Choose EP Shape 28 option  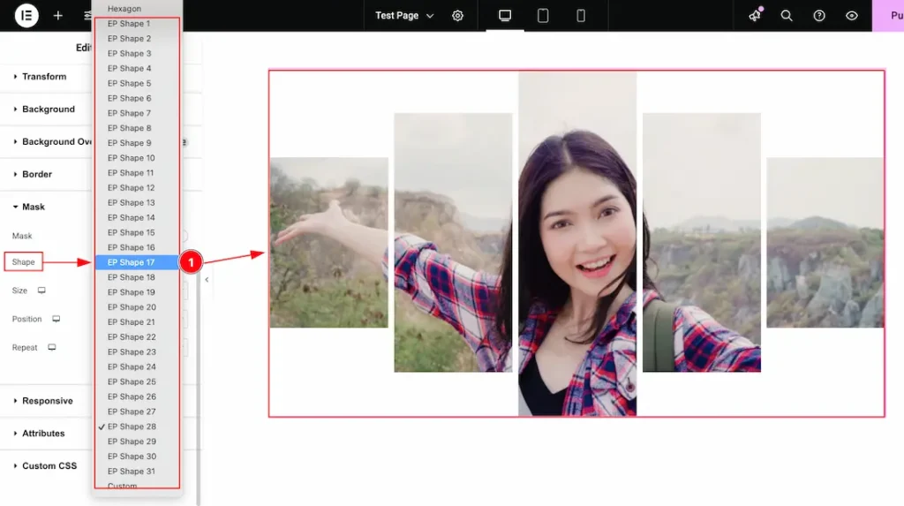pos(132,427)
